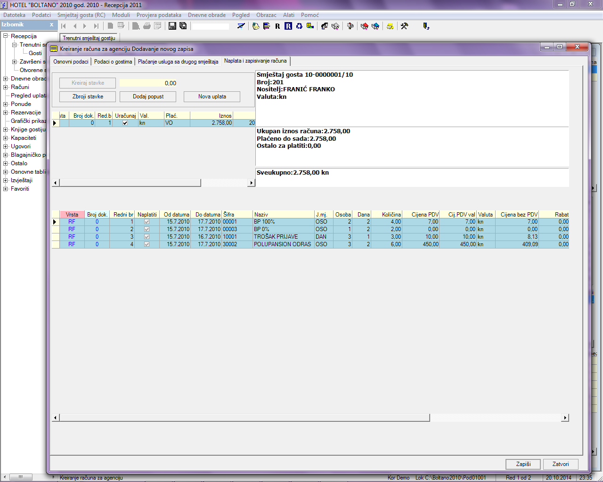Click the blue recycle arrows toolbar icon
Viewport: 603px width, 482px height.
point(299,26)
